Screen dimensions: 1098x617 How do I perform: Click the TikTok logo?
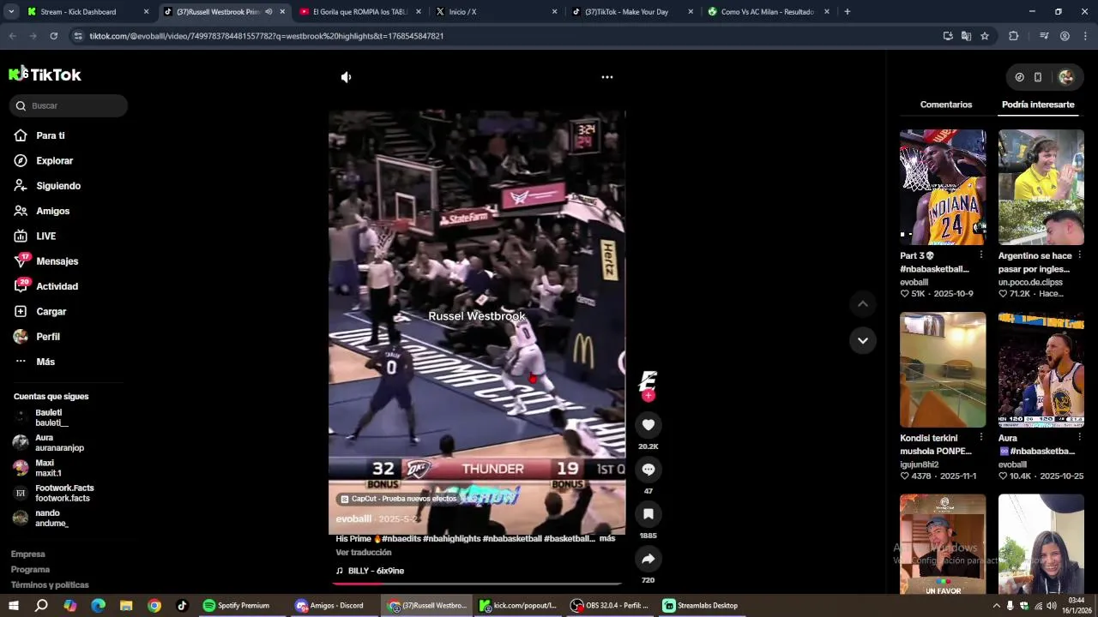tap(45, 75)
